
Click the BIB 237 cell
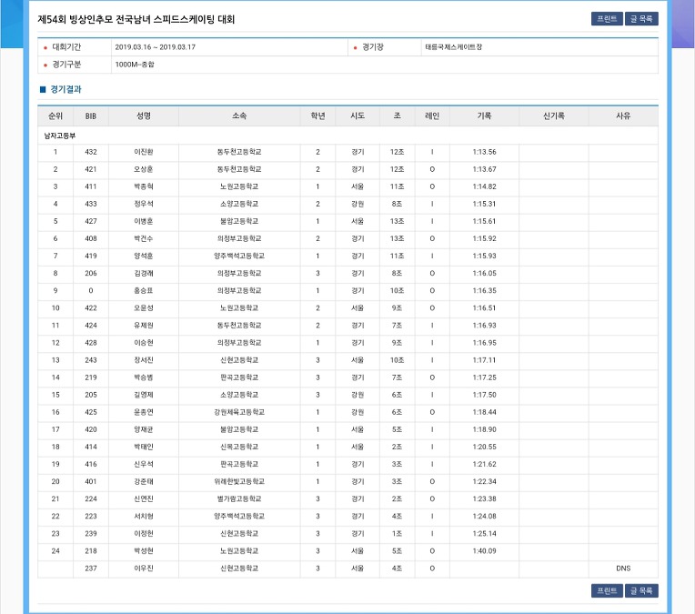pyautogui.click(x=91, y=569)
